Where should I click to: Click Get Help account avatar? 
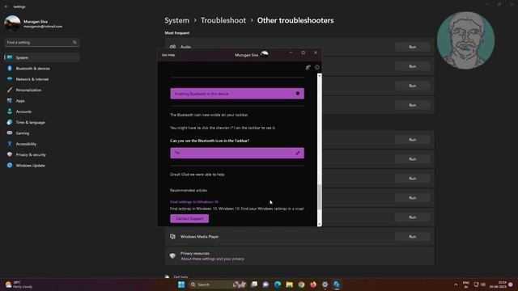265,54
